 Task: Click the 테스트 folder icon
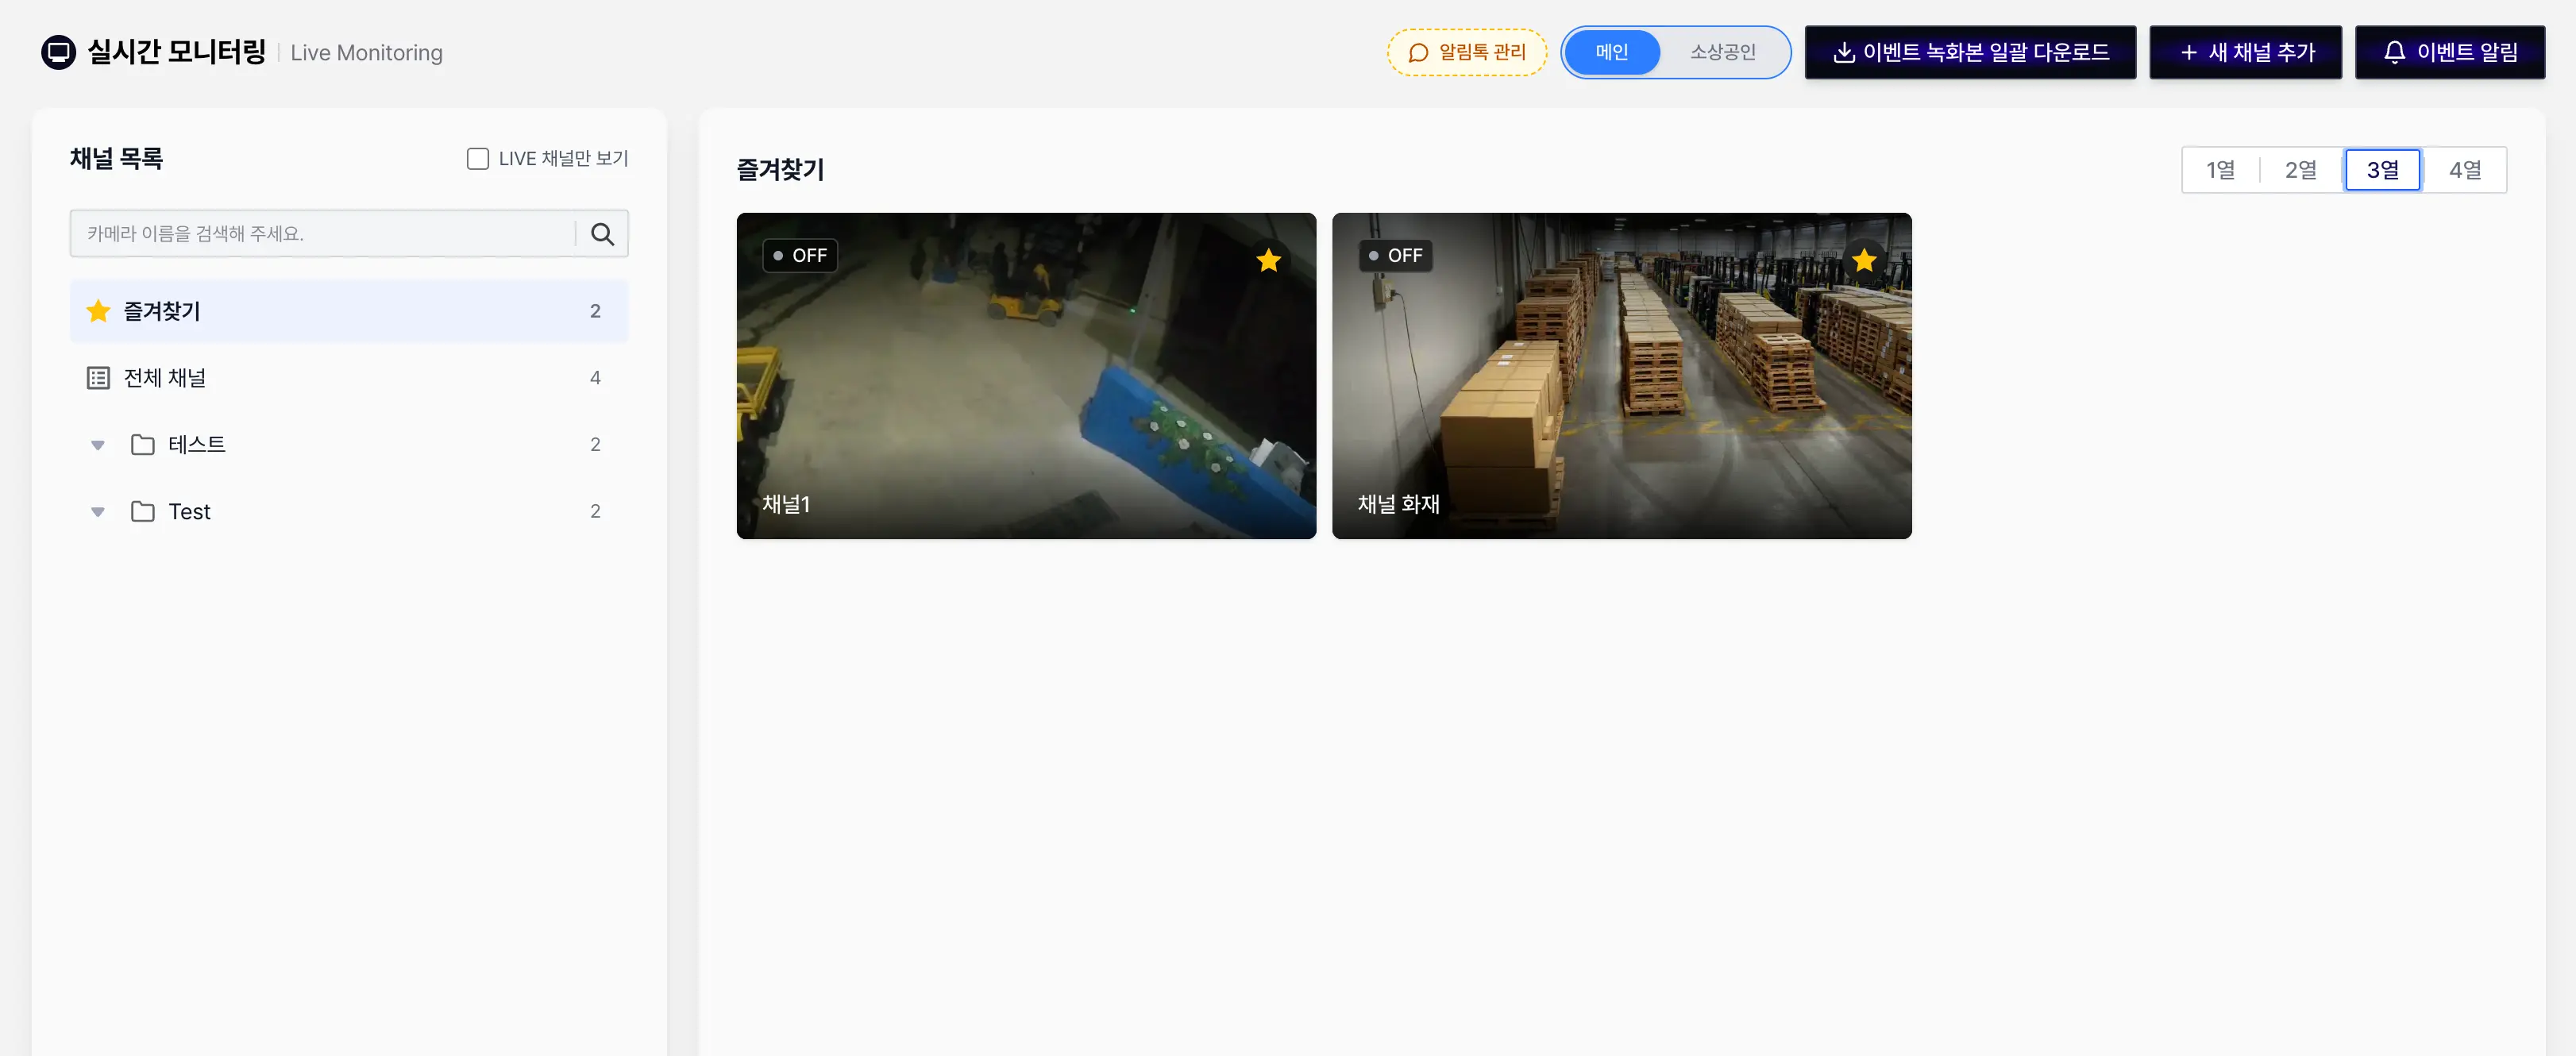[143, 445]
